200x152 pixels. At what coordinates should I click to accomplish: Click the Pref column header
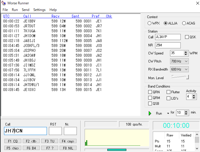[96, 16]
